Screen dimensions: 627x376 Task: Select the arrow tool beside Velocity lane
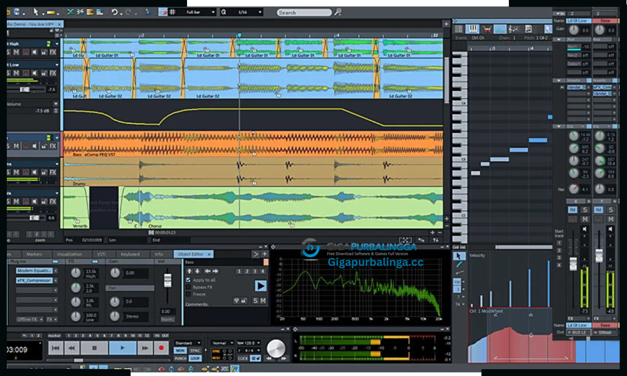coord(458,256)
